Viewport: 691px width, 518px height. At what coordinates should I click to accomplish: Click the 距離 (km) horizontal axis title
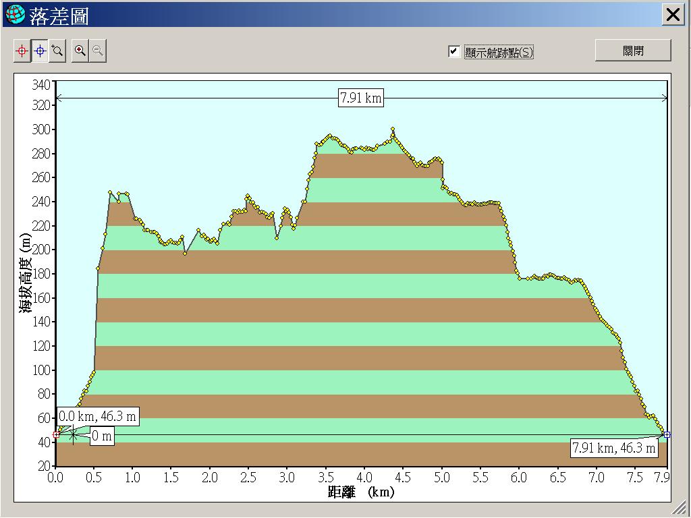click(361, 492)
